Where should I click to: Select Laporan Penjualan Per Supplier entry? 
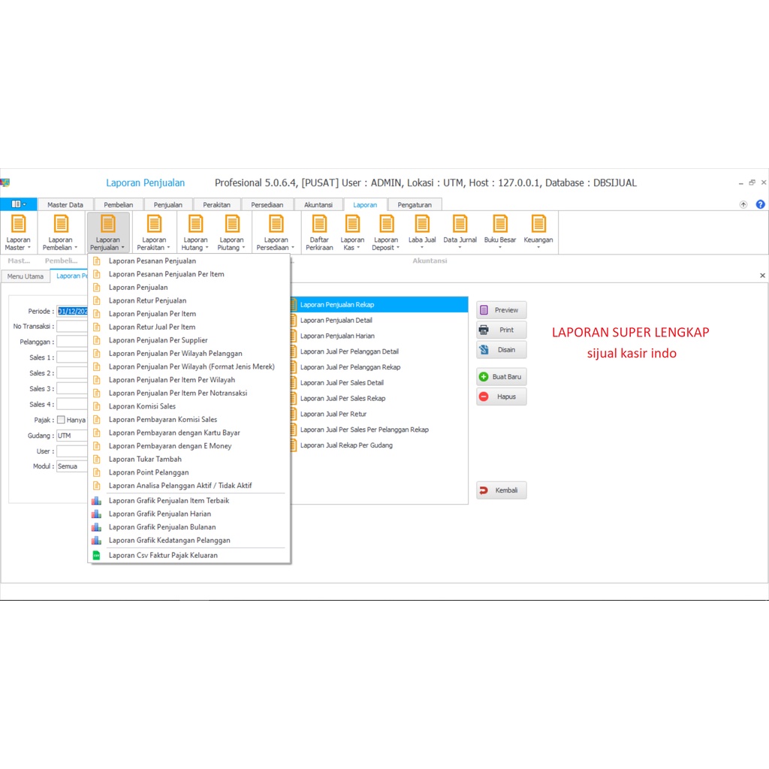188,340
